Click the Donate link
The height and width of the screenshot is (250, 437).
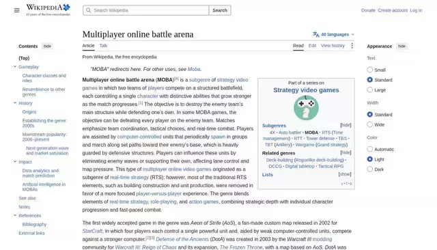click(x=368, y=10)
